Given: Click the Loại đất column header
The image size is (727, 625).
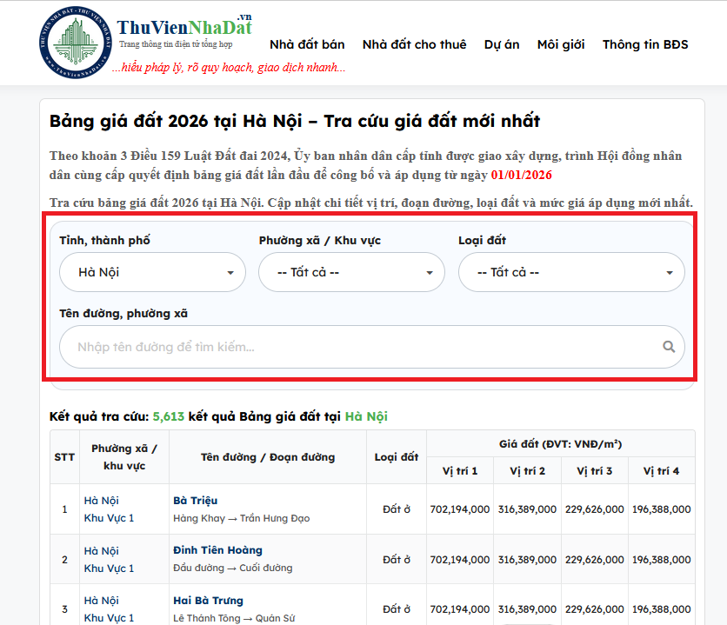Looking at the screenshot, I should tap(397, 457).
